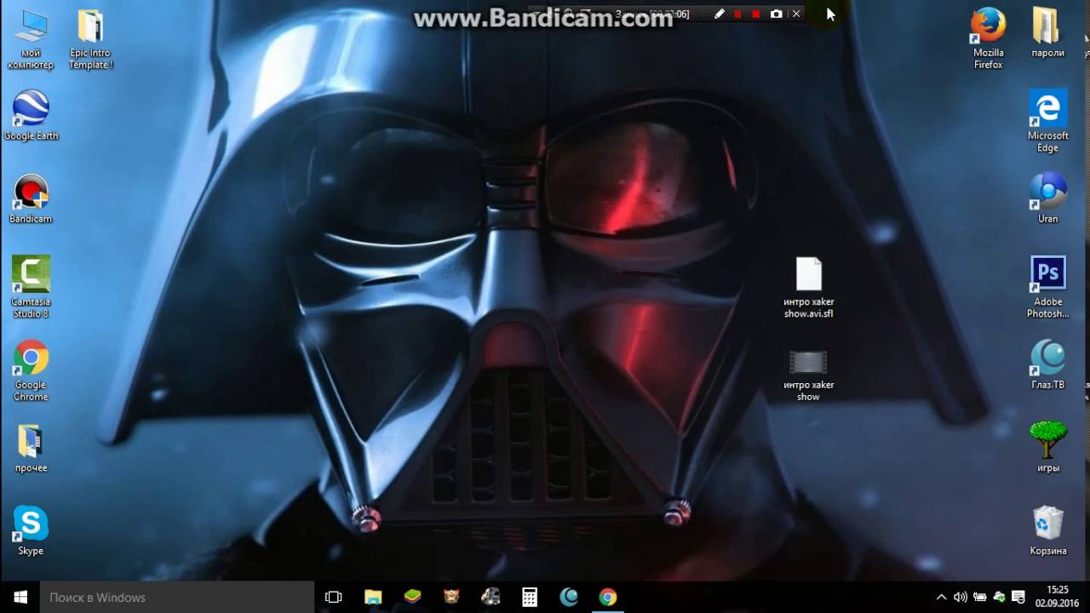This screenshot has width=1090, height=613.
Task: Select the Google Earth shortcut
Action: pyautogui.click(x=31, y=115)
